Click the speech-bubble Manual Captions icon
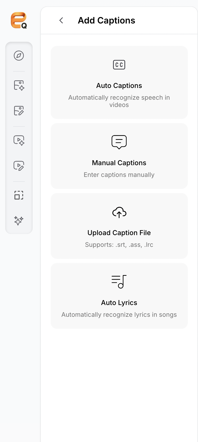The image size is (198, 442). pyautogui.click(x=119, y=142)
